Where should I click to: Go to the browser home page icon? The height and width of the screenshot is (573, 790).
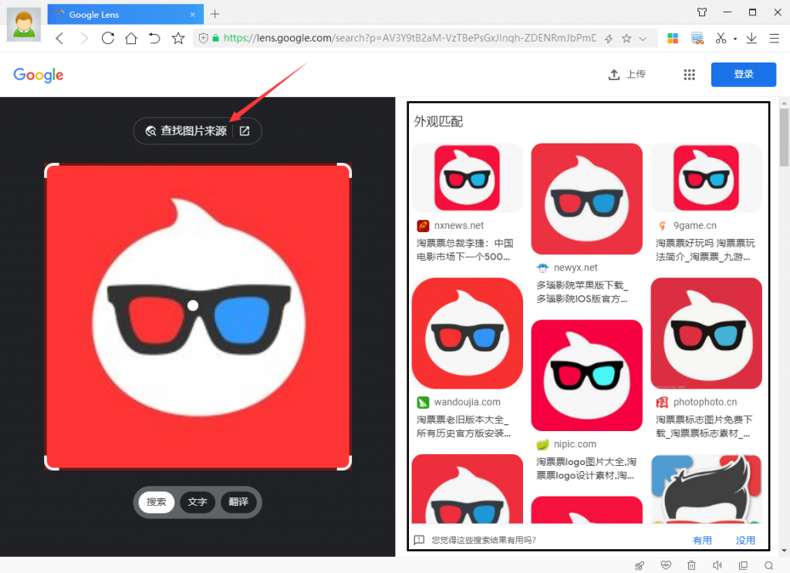click(x=131, y=39)
